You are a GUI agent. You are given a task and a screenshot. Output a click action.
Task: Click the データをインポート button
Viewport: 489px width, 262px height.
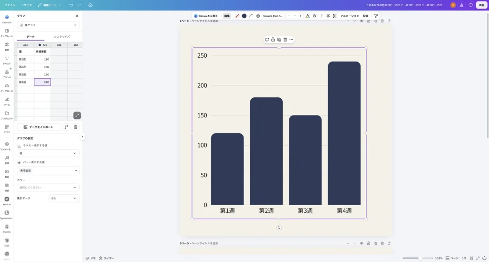(39, 127)
